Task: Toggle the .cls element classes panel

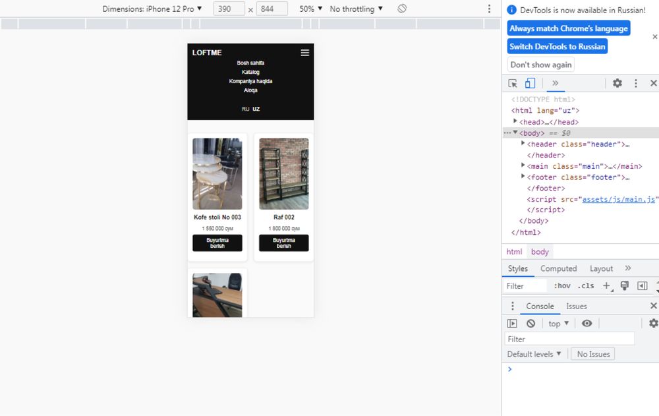Action: (585, 286)
